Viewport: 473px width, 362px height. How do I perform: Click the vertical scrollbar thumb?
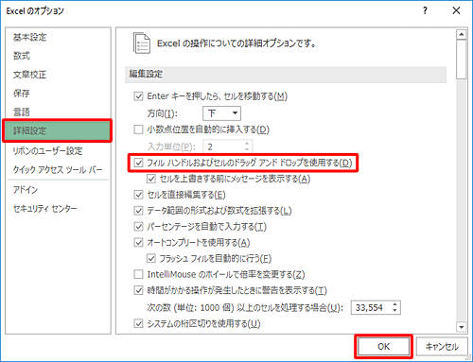[462, 59]
